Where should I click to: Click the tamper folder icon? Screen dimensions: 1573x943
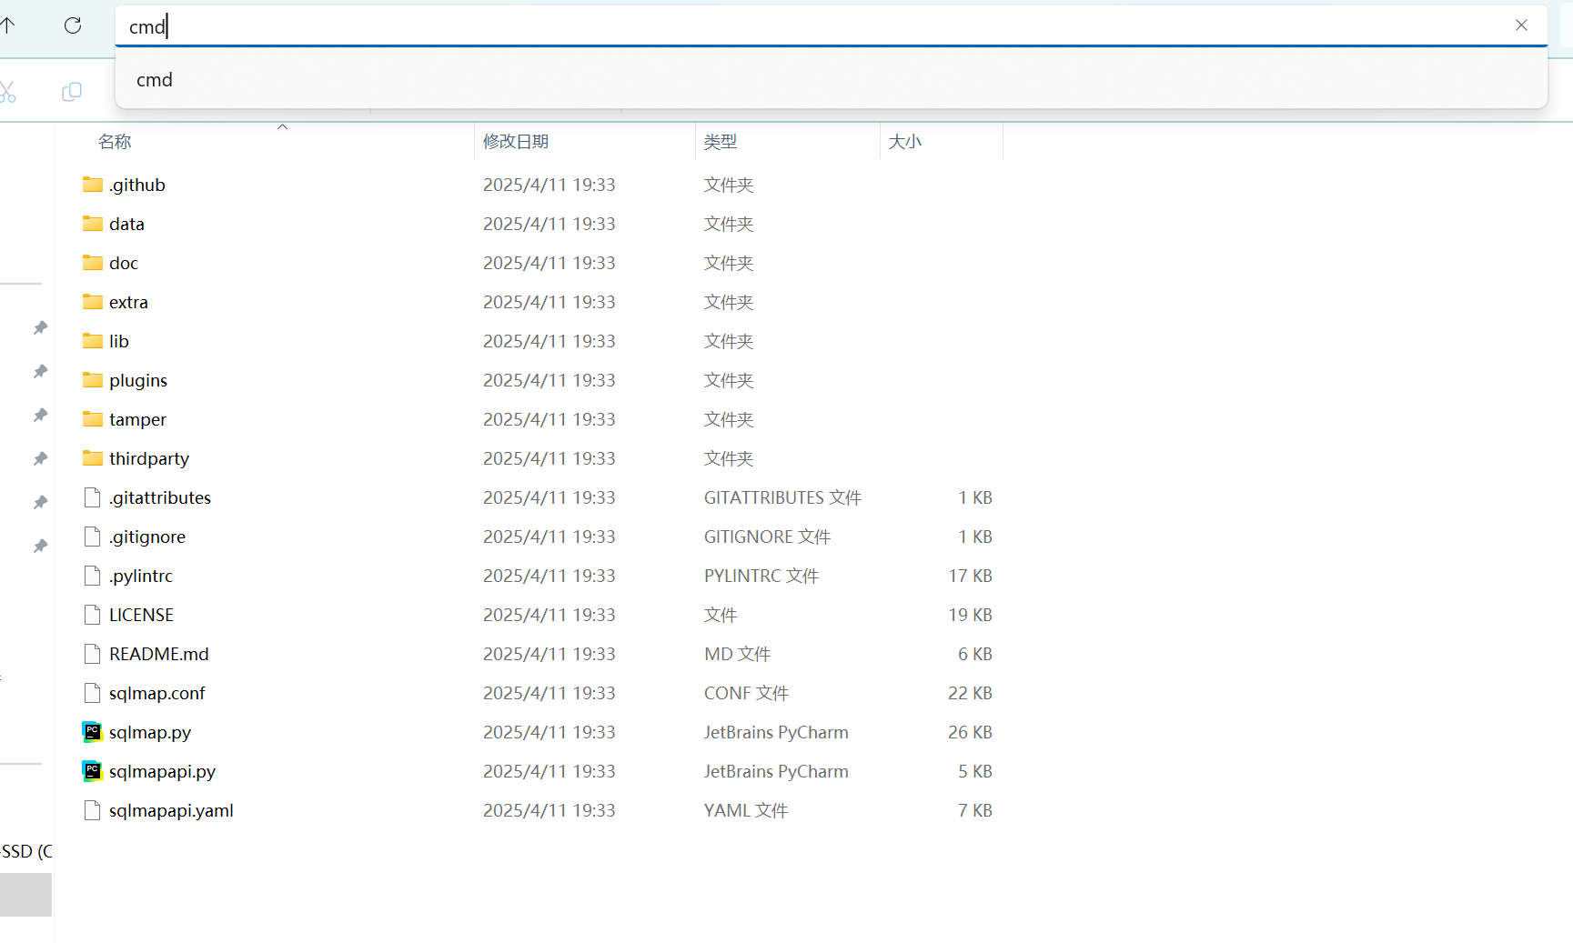(93, 419)
